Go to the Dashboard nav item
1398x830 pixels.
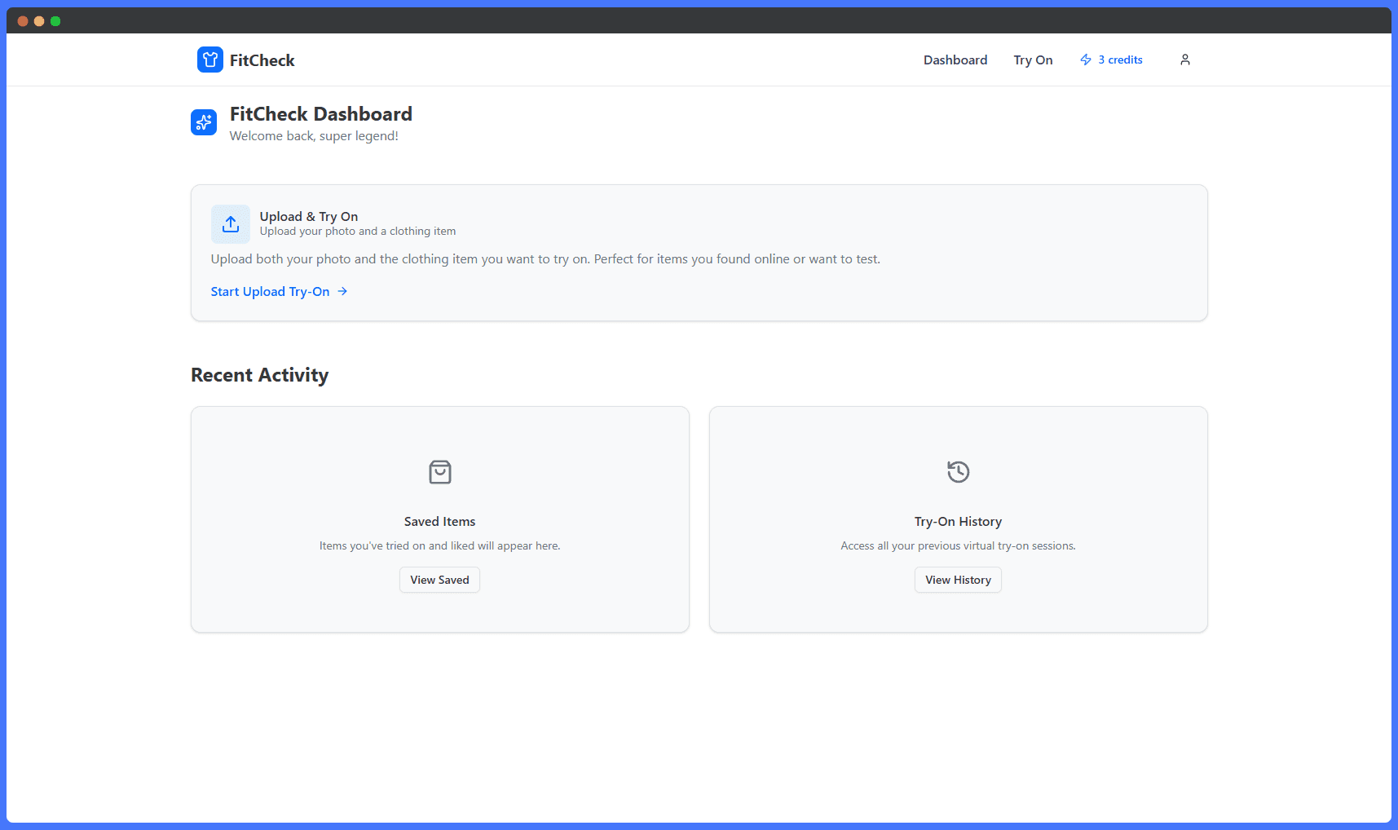(955, 60)
